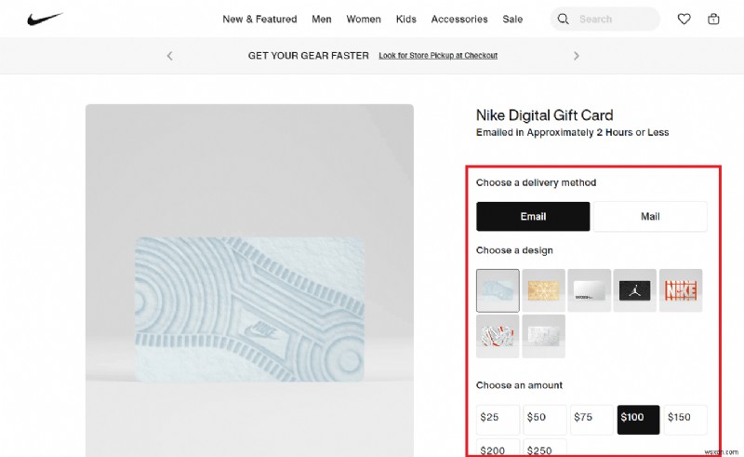Click the Nike Digital Gift Card title
744x457 pixels.
(544, 115)
